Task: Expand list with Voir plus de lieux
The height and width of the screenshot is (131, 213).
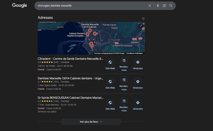Action: pos(91,122)
